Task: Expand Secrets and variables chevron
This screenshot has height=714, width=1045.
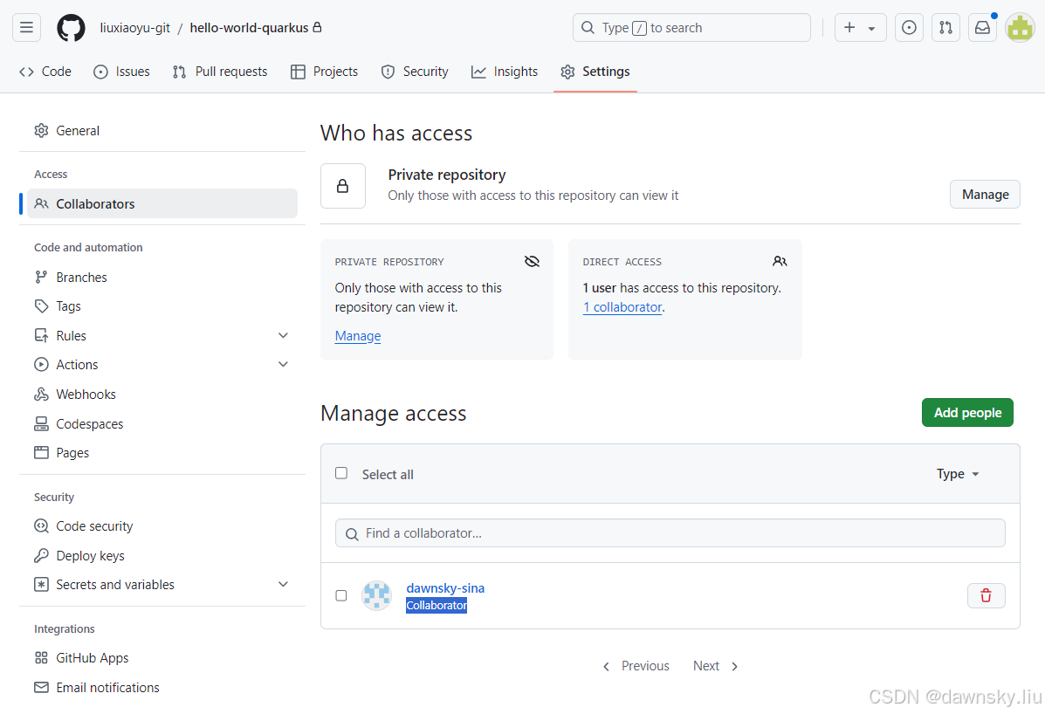Action: tap(283, 584)
